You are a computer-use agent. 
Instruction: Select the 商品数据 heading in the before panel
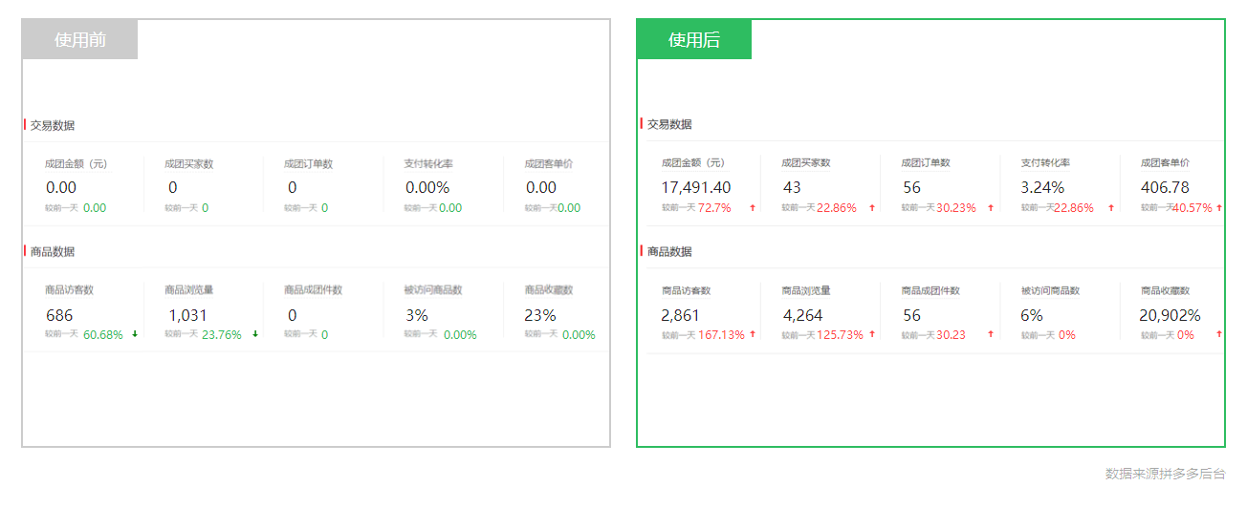53,252
